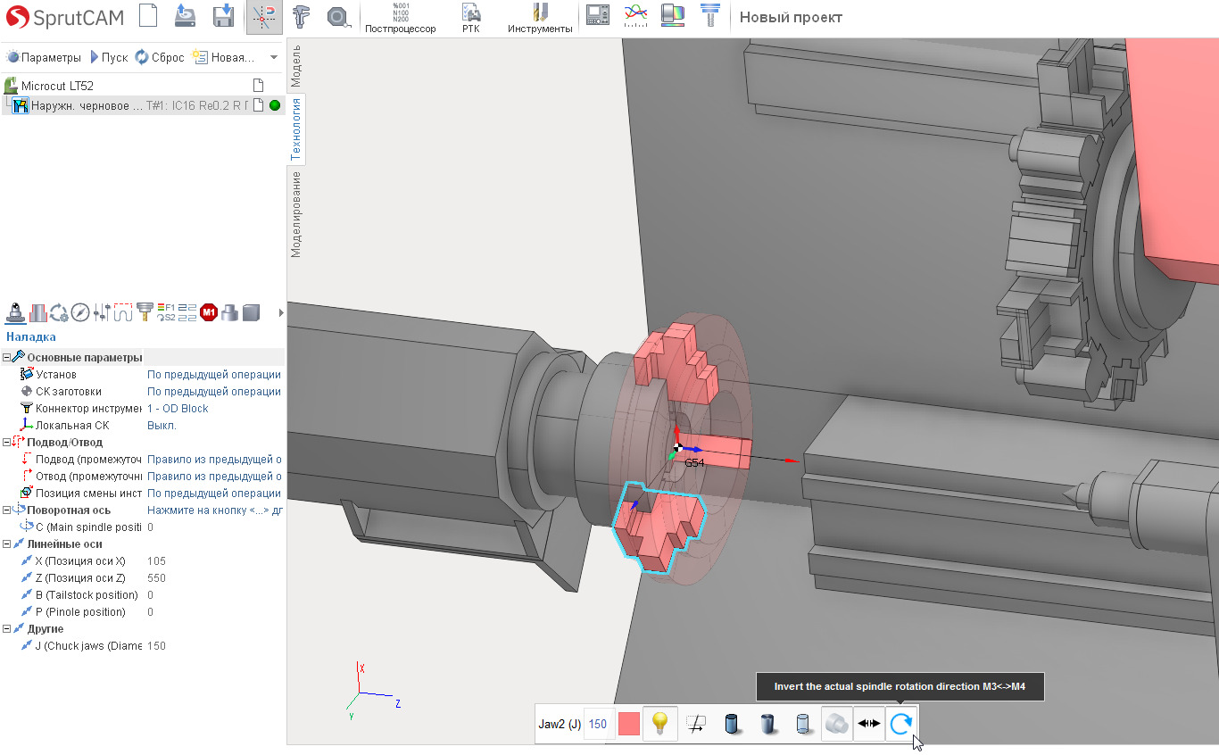Change the Коннектор инструмента 1 - OD Block value
This screenshot has width=1219, height=755.
coord(214,408)
